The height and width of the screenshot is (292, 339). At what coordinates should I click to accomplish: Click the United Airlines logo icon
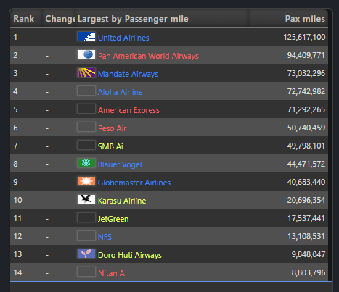[x=86, y=36]
